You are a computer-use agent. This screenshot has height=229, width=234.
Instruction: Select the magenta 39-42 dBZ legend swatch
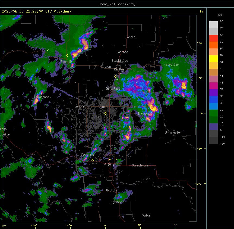pos(213,86)
